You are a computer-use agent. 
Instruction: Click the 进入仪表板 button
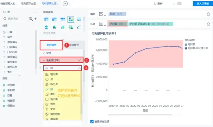(203, 4)
